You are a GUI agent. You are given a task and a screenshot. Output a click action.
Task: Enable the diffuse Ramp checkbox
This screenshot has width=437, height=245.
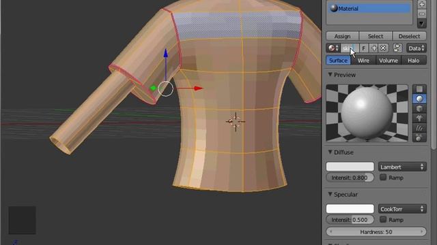pyautogui.click(x=383, y=177)
